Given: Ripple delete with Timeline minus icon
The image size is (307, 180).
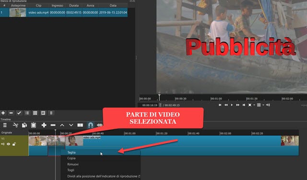Looking at the screenshot, I should (53, 125).
